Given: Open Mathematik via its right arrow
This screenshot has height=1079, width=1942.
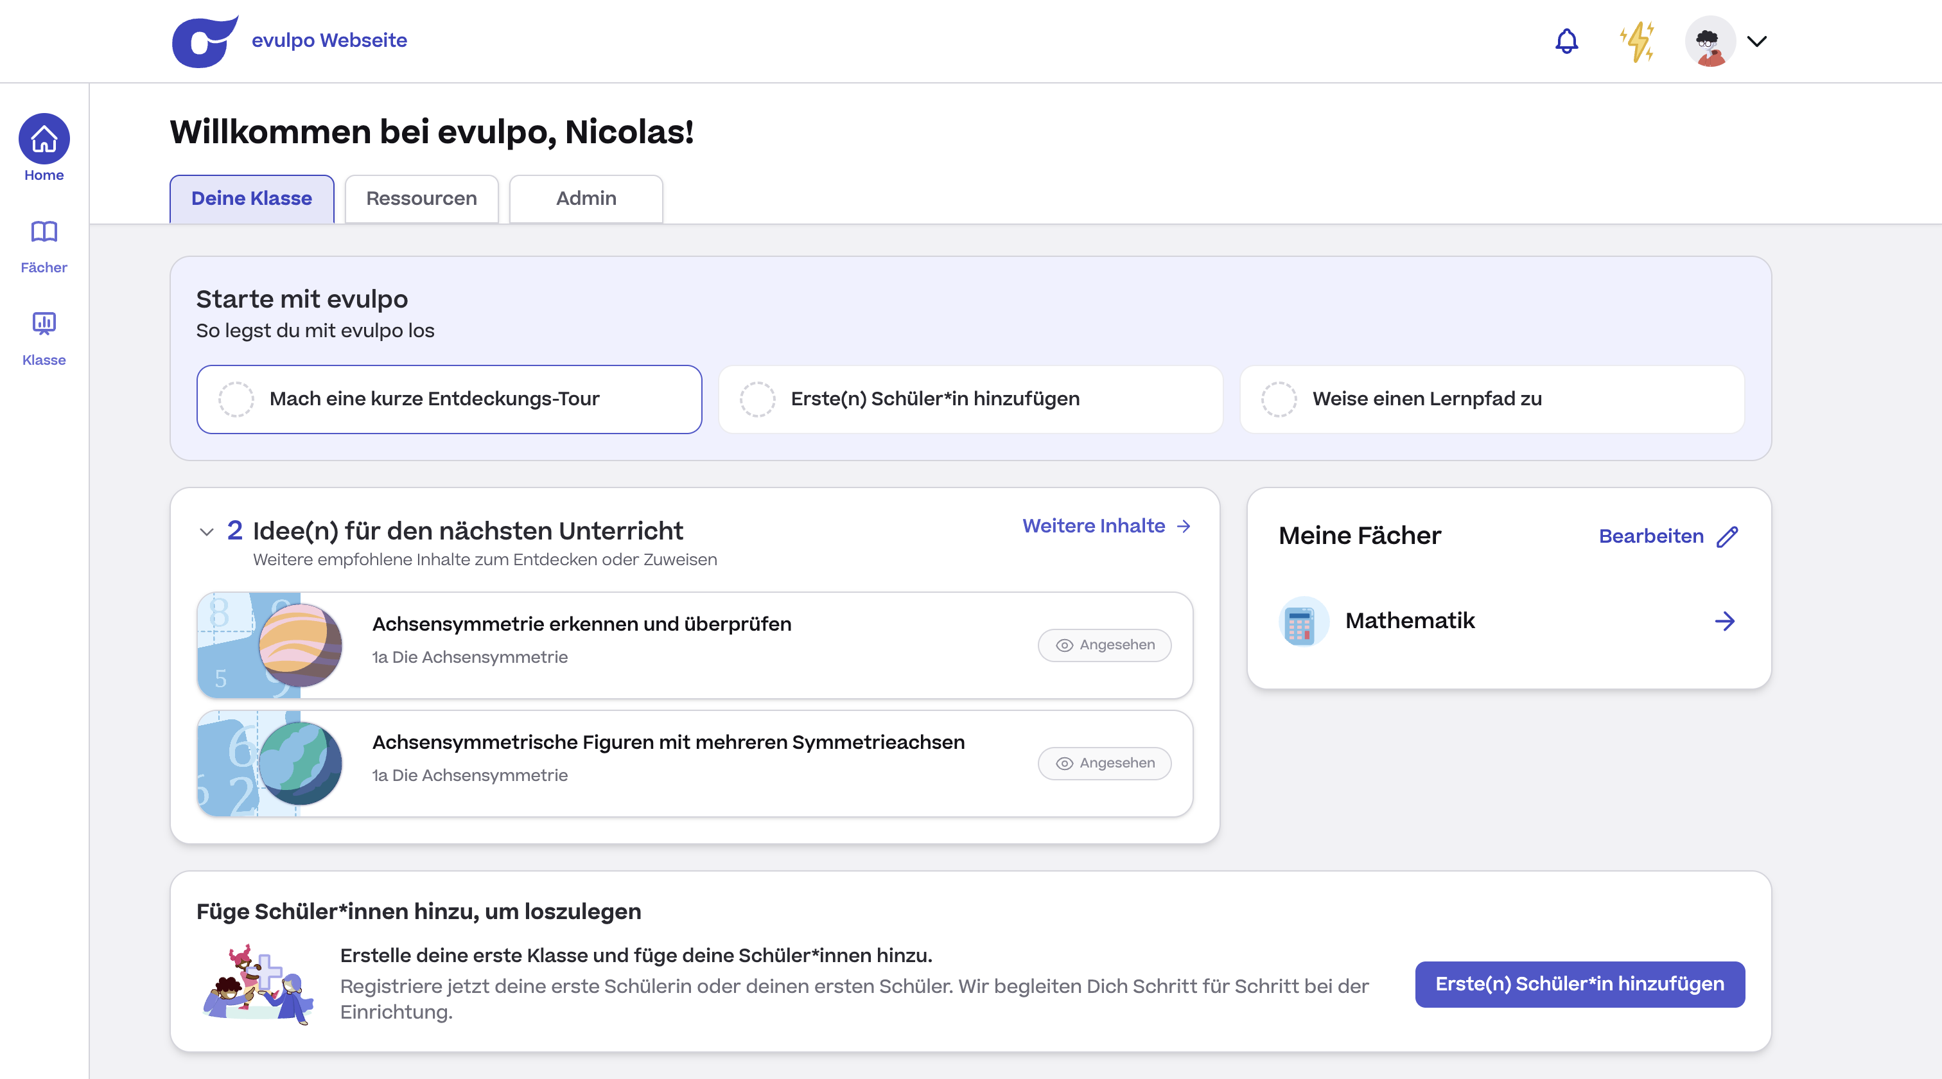Looking at the screenshot, I should point(1725,621).
